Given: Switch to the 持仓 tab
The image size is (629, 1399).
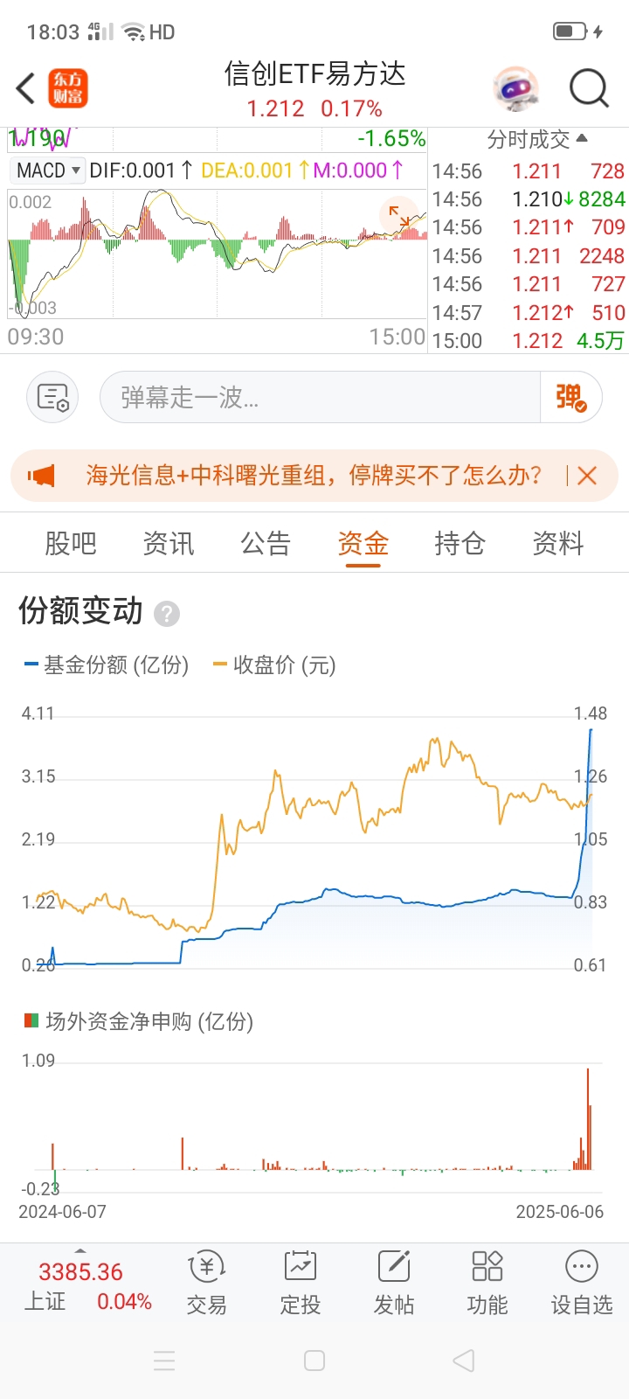Looking at the screenshot, I should 460,544.
